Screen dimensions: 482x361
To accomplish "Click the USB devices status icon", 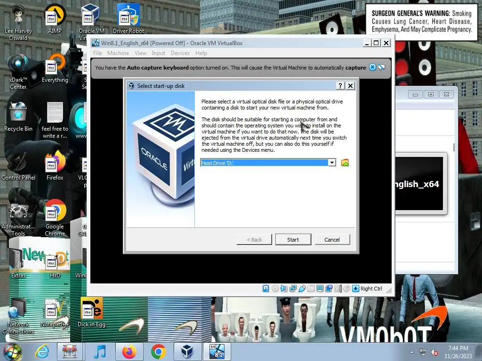I will [302, 289].
